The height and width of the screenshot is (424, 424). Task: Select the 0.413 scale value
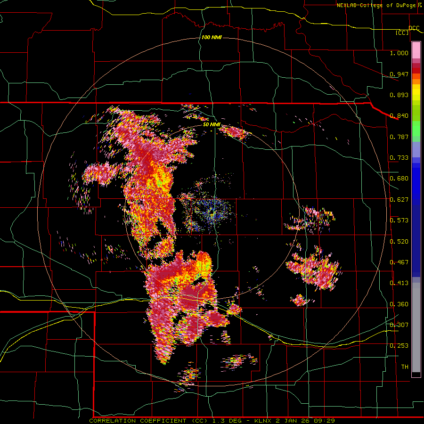click(399, 283)
